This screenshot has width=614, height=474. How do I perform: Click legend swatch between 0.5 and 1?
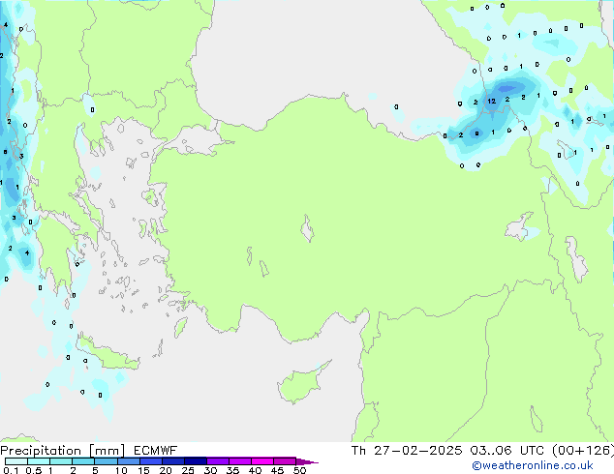39,461
